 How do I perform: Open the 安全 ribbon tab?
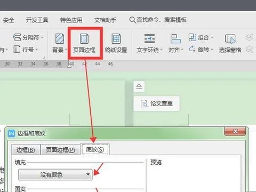[9, 20]
